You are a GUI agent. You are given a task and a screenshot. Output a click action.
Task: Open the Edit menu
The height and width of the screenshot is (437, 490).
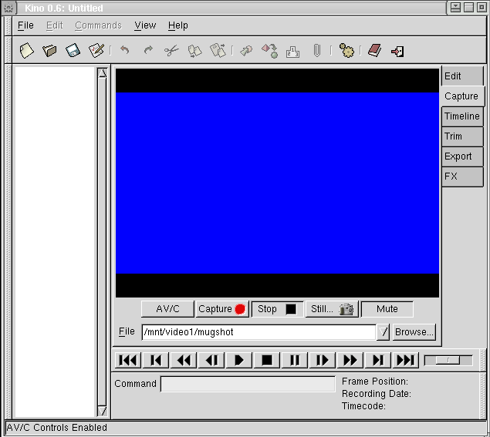tap(54, 25)
